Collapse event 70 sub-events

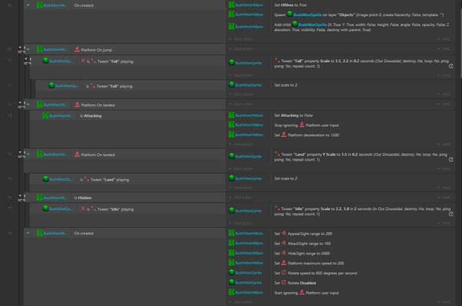click(26, 59)
